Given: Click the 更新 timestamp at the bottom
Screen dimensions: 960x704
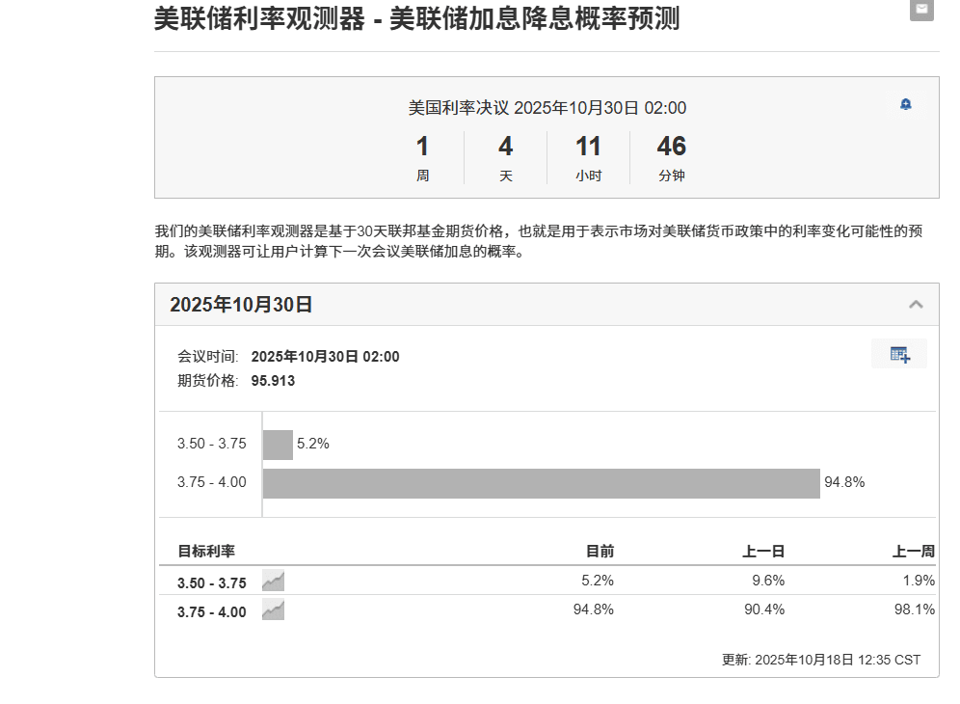Looking at the screenshot, I should pyautogui.click(x=821, y=660).
